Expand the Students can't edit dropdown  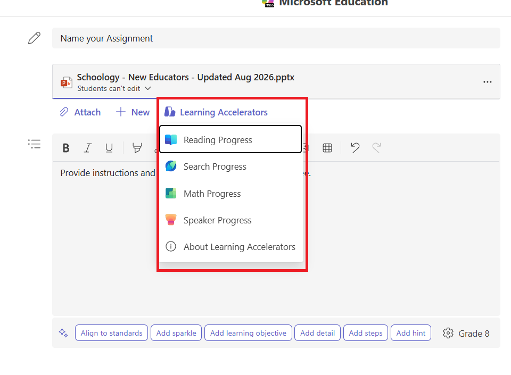click(114, 88)
